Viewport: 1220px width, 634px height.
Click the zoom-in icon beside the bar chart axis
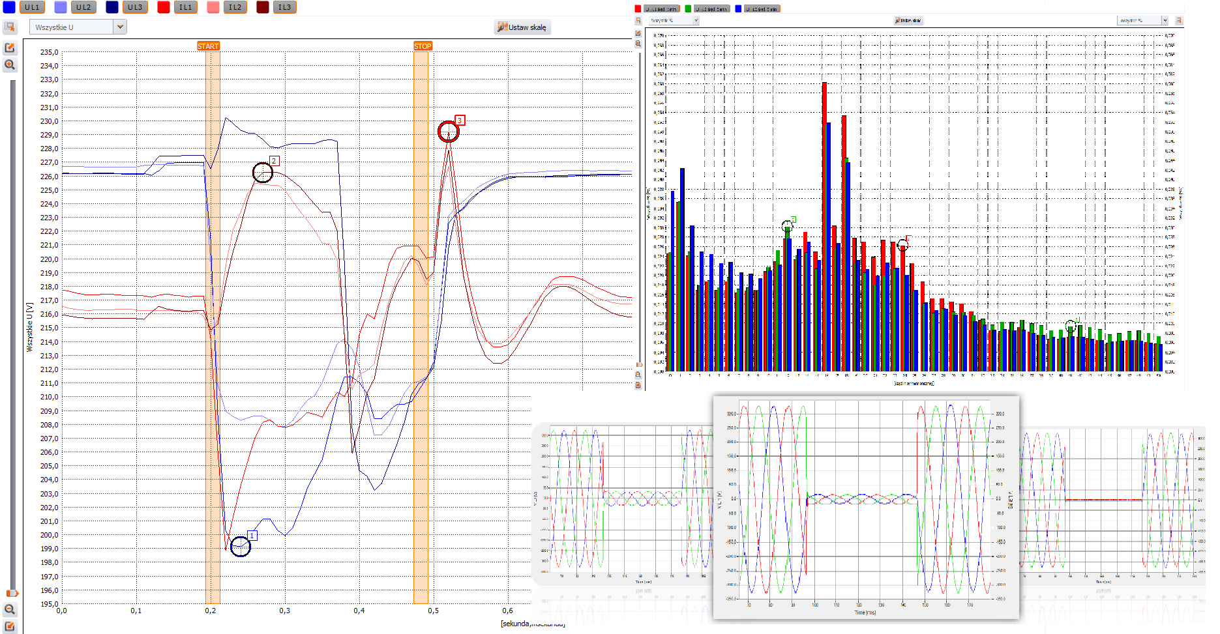click(x=638, y=44)
